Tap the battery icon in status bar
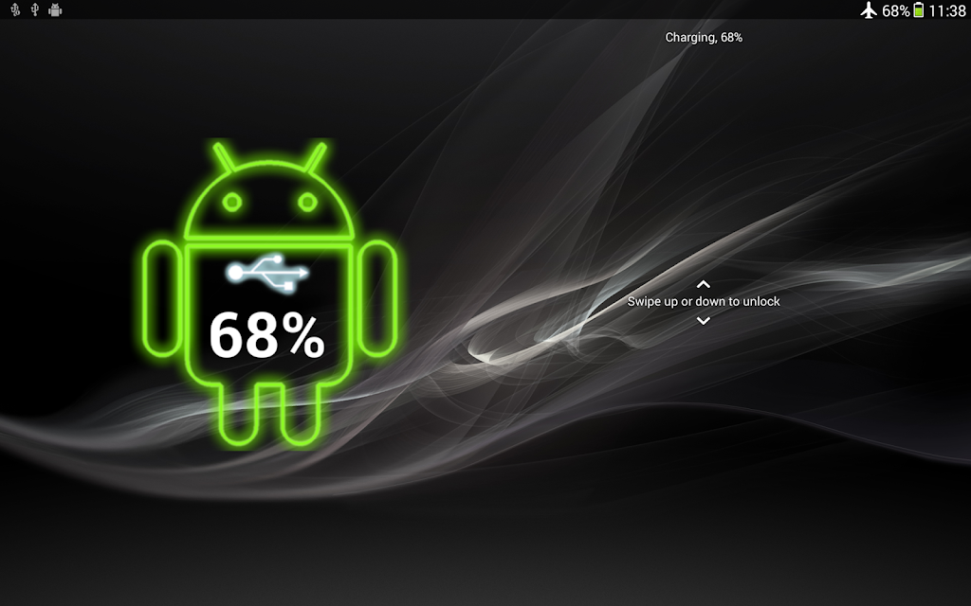The image size is (971, 606). pos(918,9)
